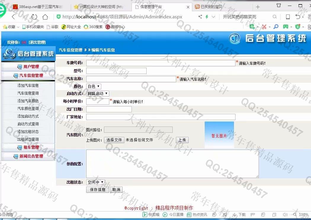Open the 颜色 dropdown showing 白色
This screenshot has height=220, width=311.
[94, 86]
